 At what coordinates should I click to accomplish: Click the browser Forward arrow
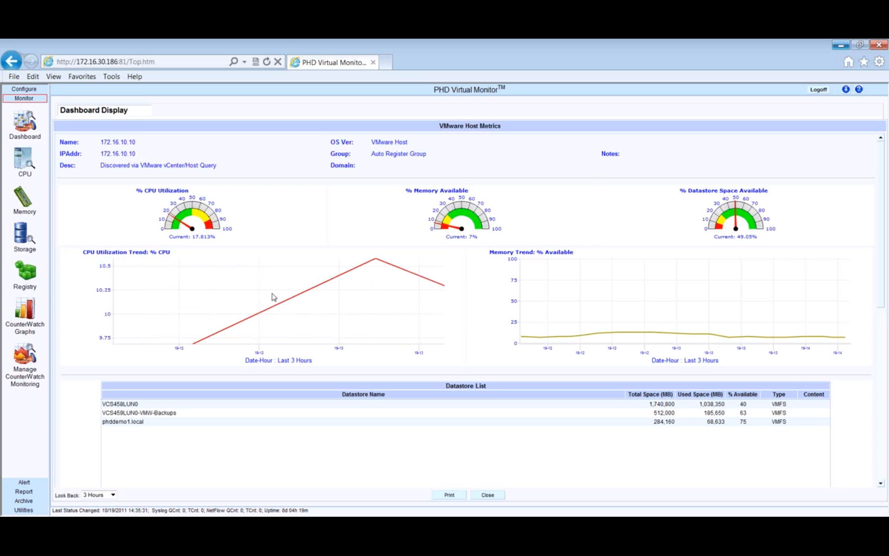(x=31, y=61)
